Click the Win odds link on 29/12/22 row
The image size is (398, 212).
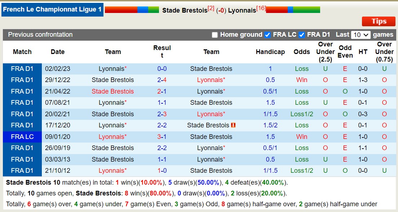pos(301,80)
